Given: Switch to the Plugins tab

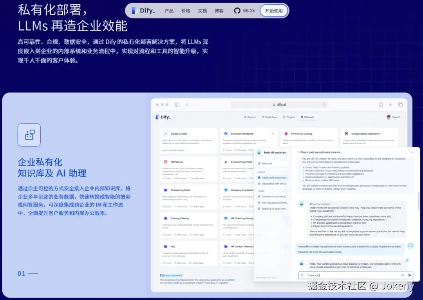Looking at the screenshot, I should [x=289, y=117].
